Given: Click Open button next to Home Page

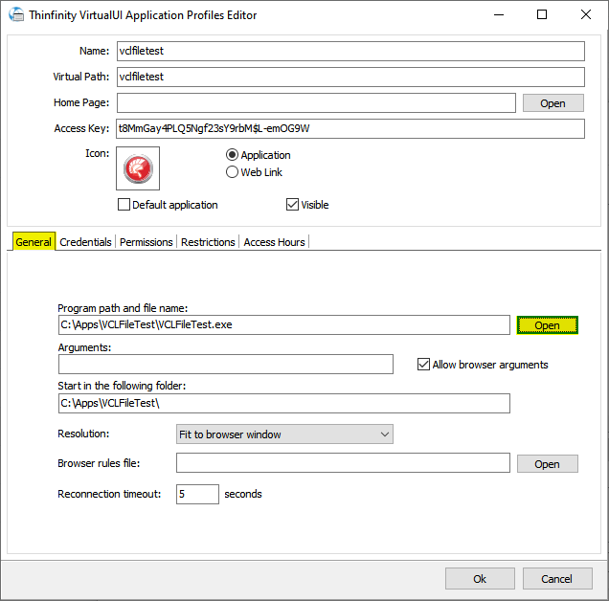Looking at the screenshot, I should [553, 103].
